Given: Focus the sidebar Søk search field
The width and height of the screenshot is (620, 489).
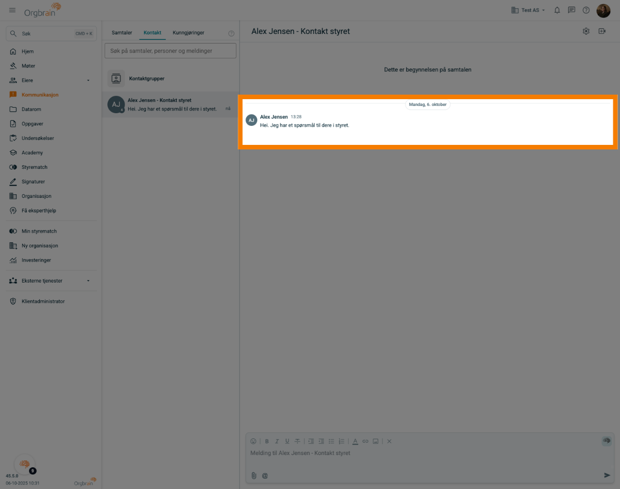Looking at the screenshot, I should 51,34.
